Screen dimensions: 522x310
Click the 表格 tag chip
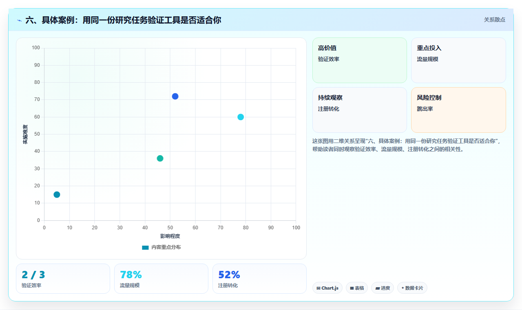(x=357, y=288)
